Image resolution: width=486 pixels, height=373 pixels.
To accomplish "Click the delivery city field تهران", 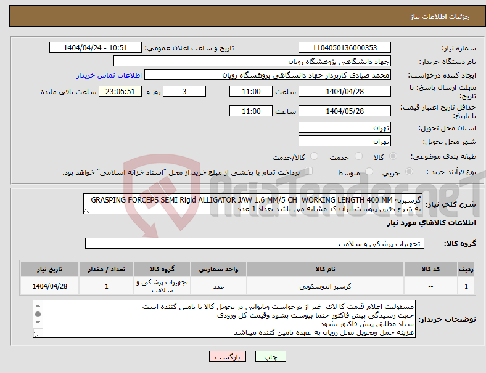I will (345, 141).
